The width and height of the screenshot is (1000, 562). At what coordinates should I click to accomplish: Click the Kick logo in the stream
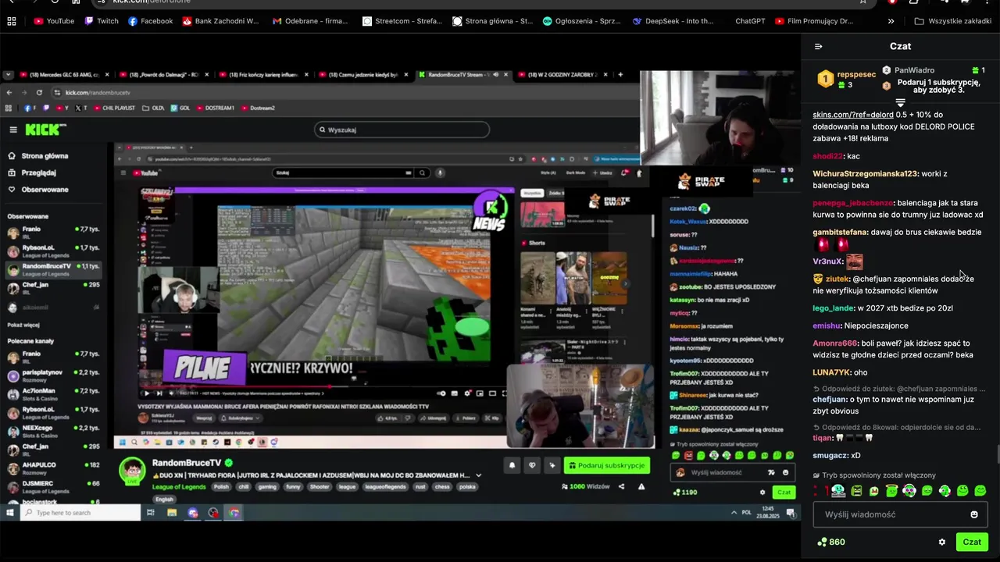pos(45,130)
